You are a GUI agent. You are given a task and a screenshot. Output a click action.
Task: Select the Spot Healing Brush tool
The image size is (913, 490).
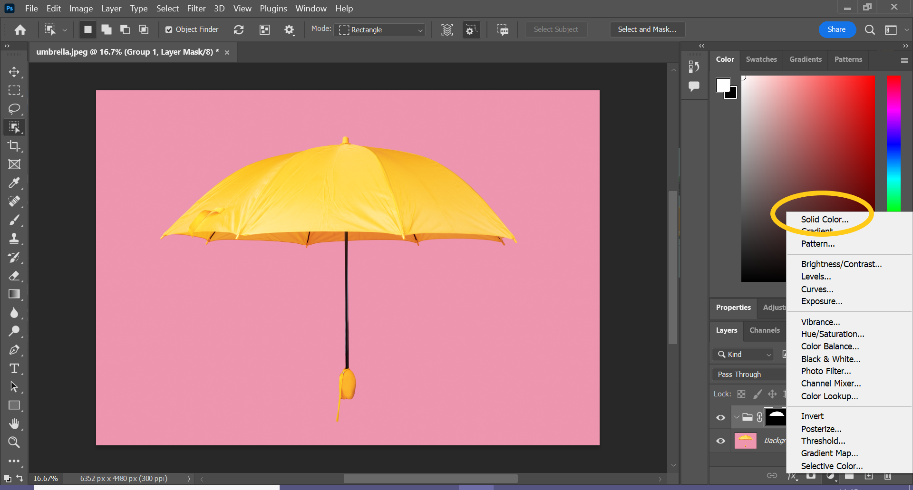pos(14,202)
